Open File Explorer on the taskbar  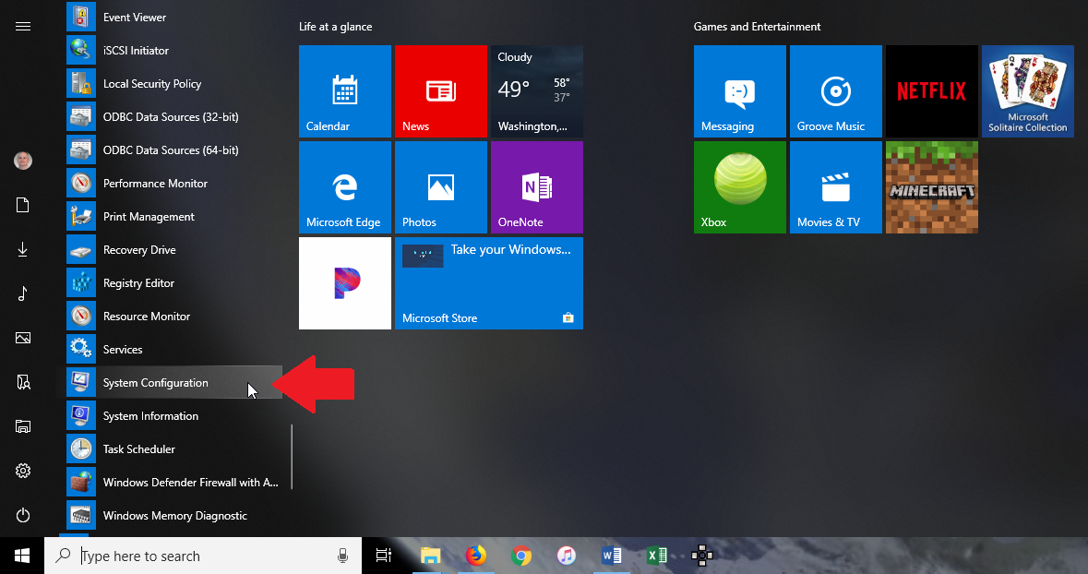click(x=430, y=556)
